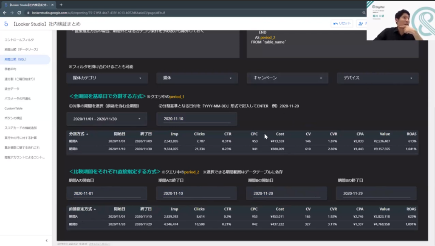Open the キャンペーン filter dropdown
The width and height of the screenshot is (435, 246).
point(287,78)
